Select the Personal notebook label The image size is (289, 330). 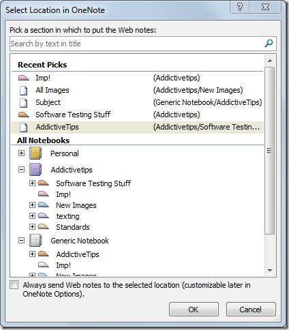(x=65, y=153)
